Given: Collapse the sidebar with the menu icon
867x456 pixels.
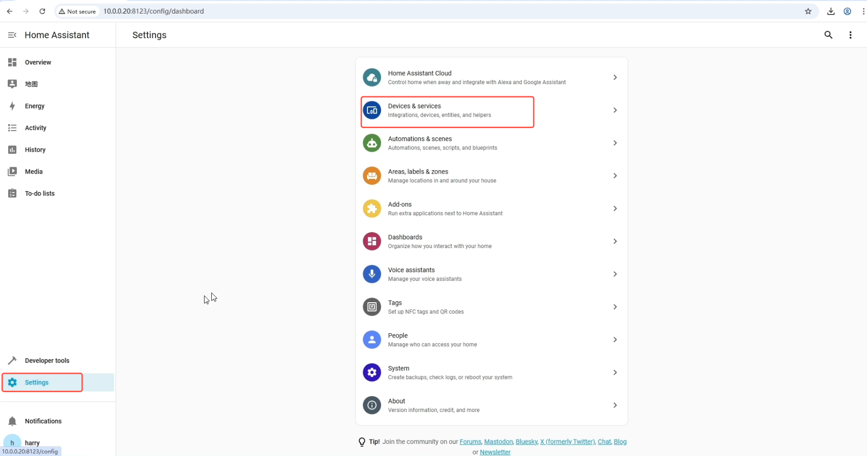Looking at the screenshot, I should pos(12,35).
